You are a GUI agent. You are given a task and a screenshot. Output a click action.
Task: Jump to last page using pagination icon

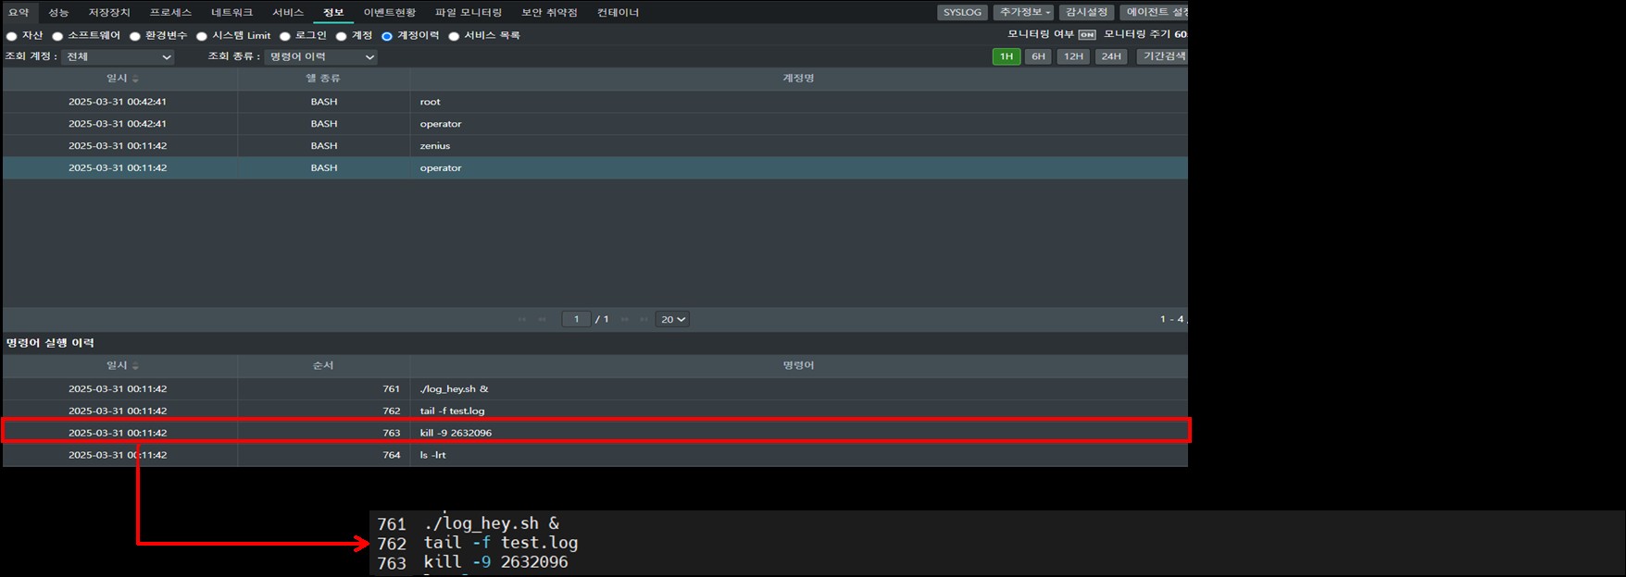(x=644, y=319)
